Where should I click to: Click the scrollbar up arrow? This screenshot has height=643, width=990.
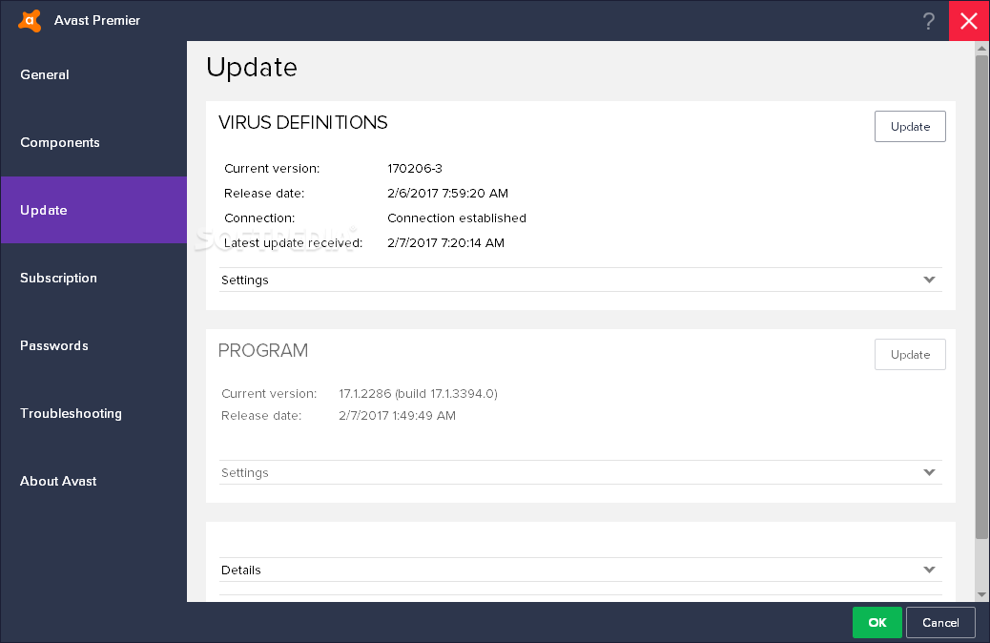pyautogui.click(x=981, y=48)
